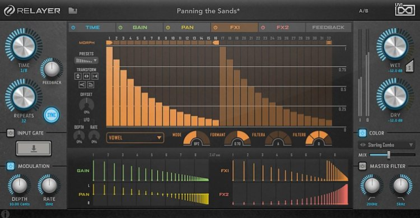Click the 10.00 Cents depth value

[x=20, y=204]
